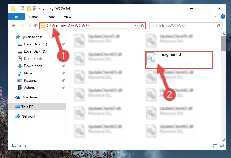Screen dimensions: 231x158
Task: Click the address bar path C:\Windows\SysWOW64
Action: [68, 26]
